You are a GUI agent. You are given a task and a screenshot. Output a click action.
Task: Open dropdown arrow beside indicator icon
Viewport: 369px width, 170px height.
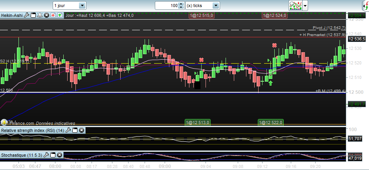pos(305,5)
